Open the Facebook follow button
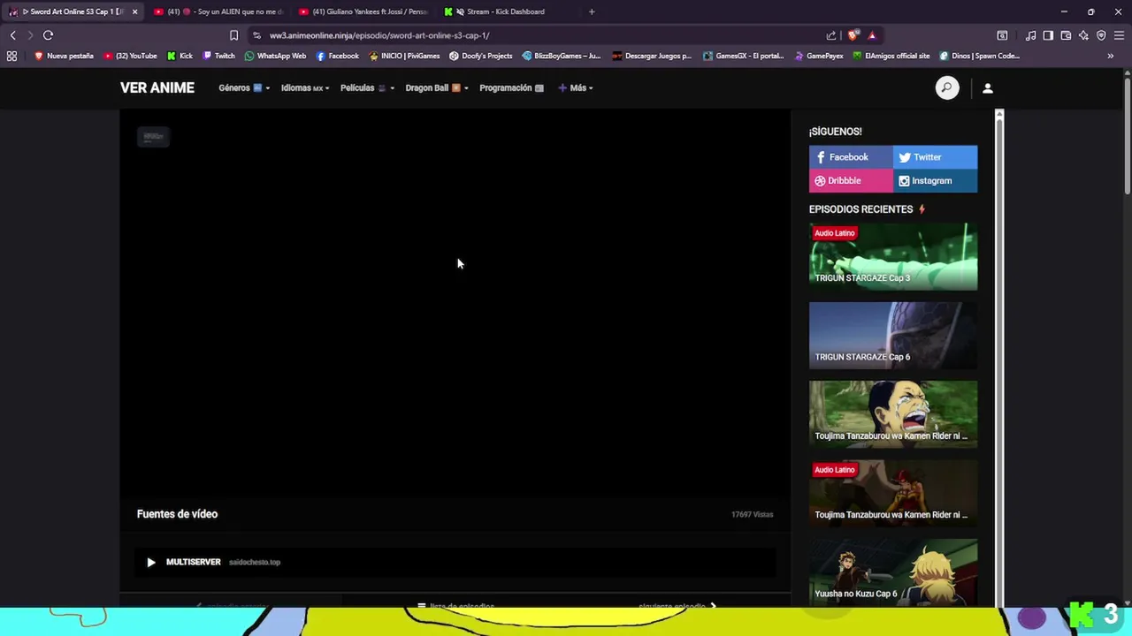Screen dimensions: 1132x636 pos(851,157)
